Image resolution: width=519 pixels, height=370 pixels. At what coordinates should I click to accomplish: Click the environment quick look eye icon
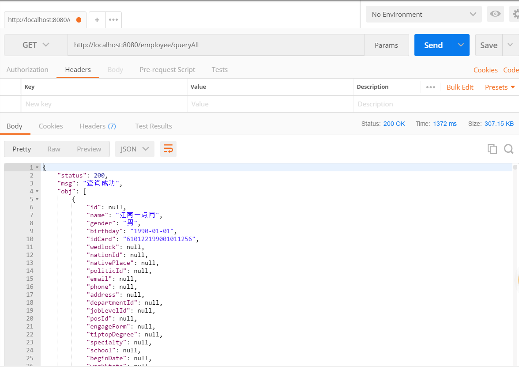pyautogui.click(x=495, y=14)
